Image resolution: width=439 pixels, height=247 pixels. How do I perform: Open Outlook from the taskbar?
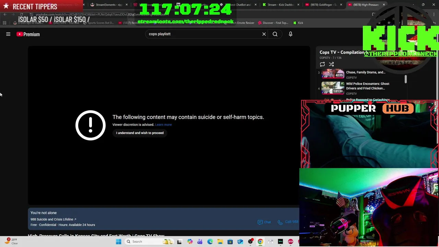(240, 242)
